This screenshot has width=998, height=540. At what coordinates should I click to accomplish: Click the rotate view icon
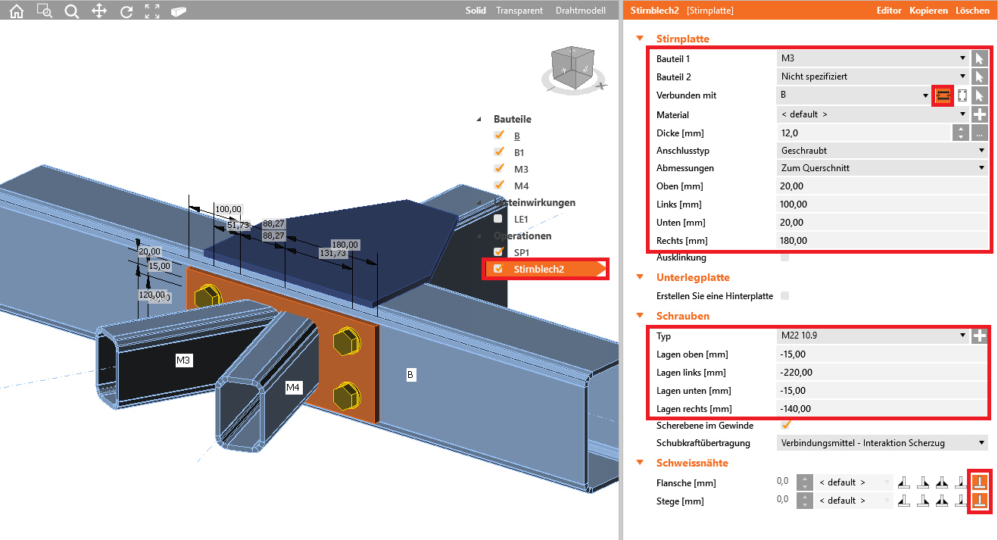126,11
